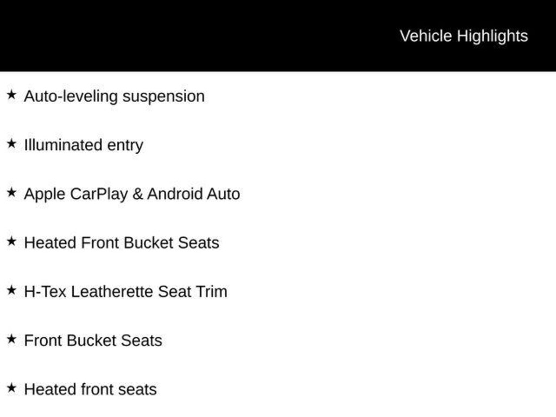Image resolution: width=556 pixels, height=417 pixels.
Task: Click the ampersand between CarPlay and Android
Action: pos(137,194)
